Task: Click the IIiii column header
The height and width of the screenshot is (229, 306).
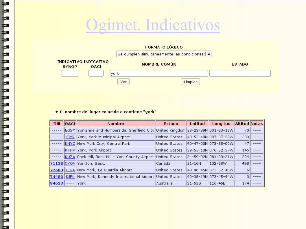Action: click(x=57, y=124)
